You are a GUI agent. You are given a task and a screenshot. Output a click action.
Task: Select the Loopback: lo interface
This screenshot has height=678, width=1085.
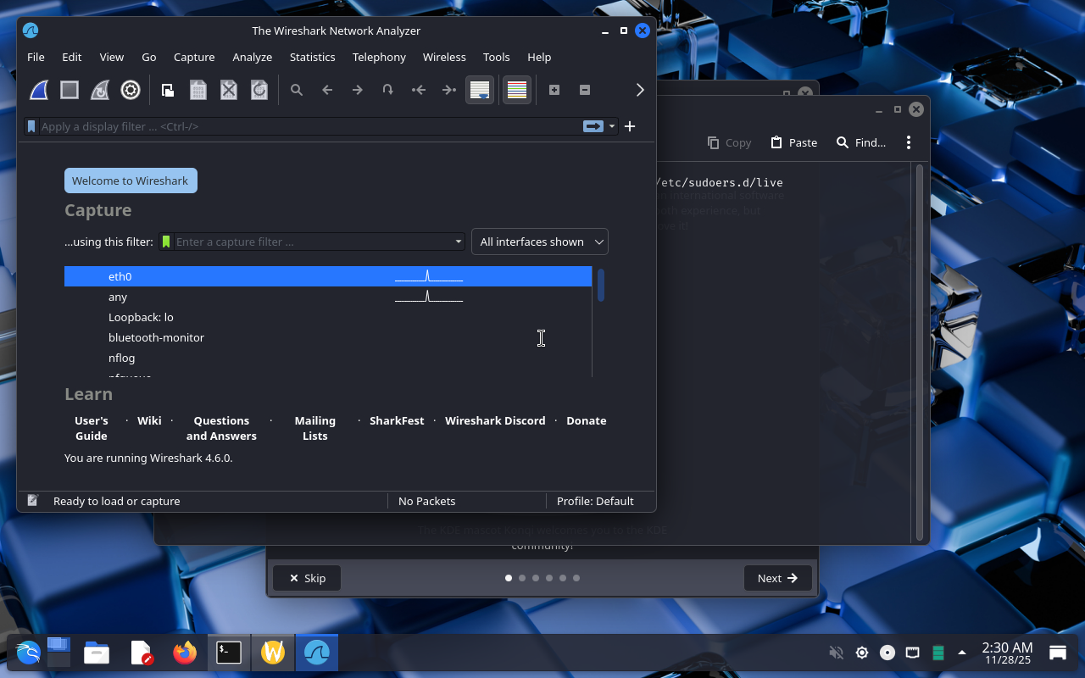tap(141, 317)
